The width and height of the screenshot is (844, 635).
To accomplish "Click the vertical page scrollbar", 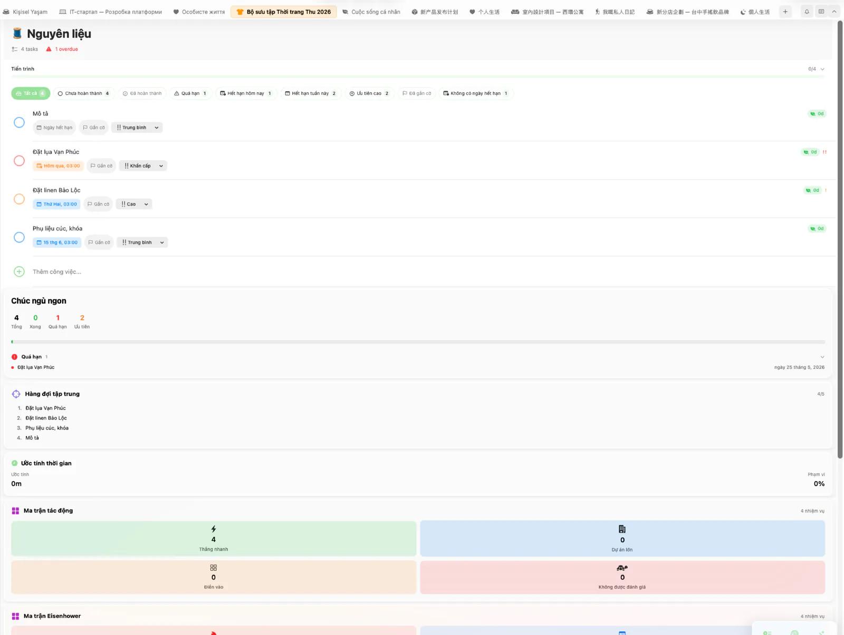I will coord(840,240).
